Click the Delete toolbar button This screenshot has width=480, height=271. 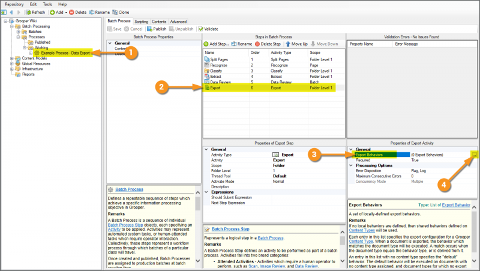click(x=78, y=12)
